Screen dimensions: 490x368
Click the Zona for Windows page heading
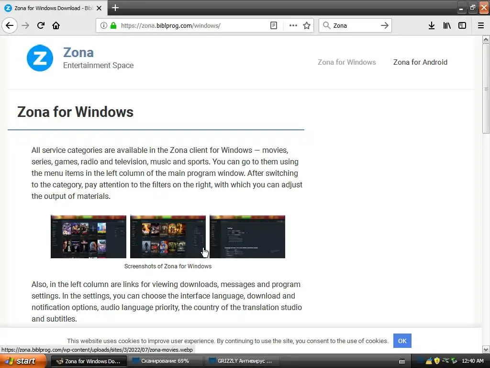click(75, 112)
